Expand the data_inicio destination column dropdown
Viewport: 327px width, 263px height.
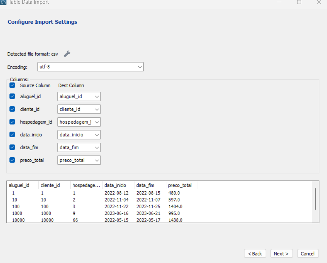coord(79,135)
